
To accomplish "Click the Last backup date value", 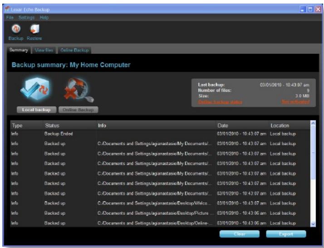I will point(285,85).
